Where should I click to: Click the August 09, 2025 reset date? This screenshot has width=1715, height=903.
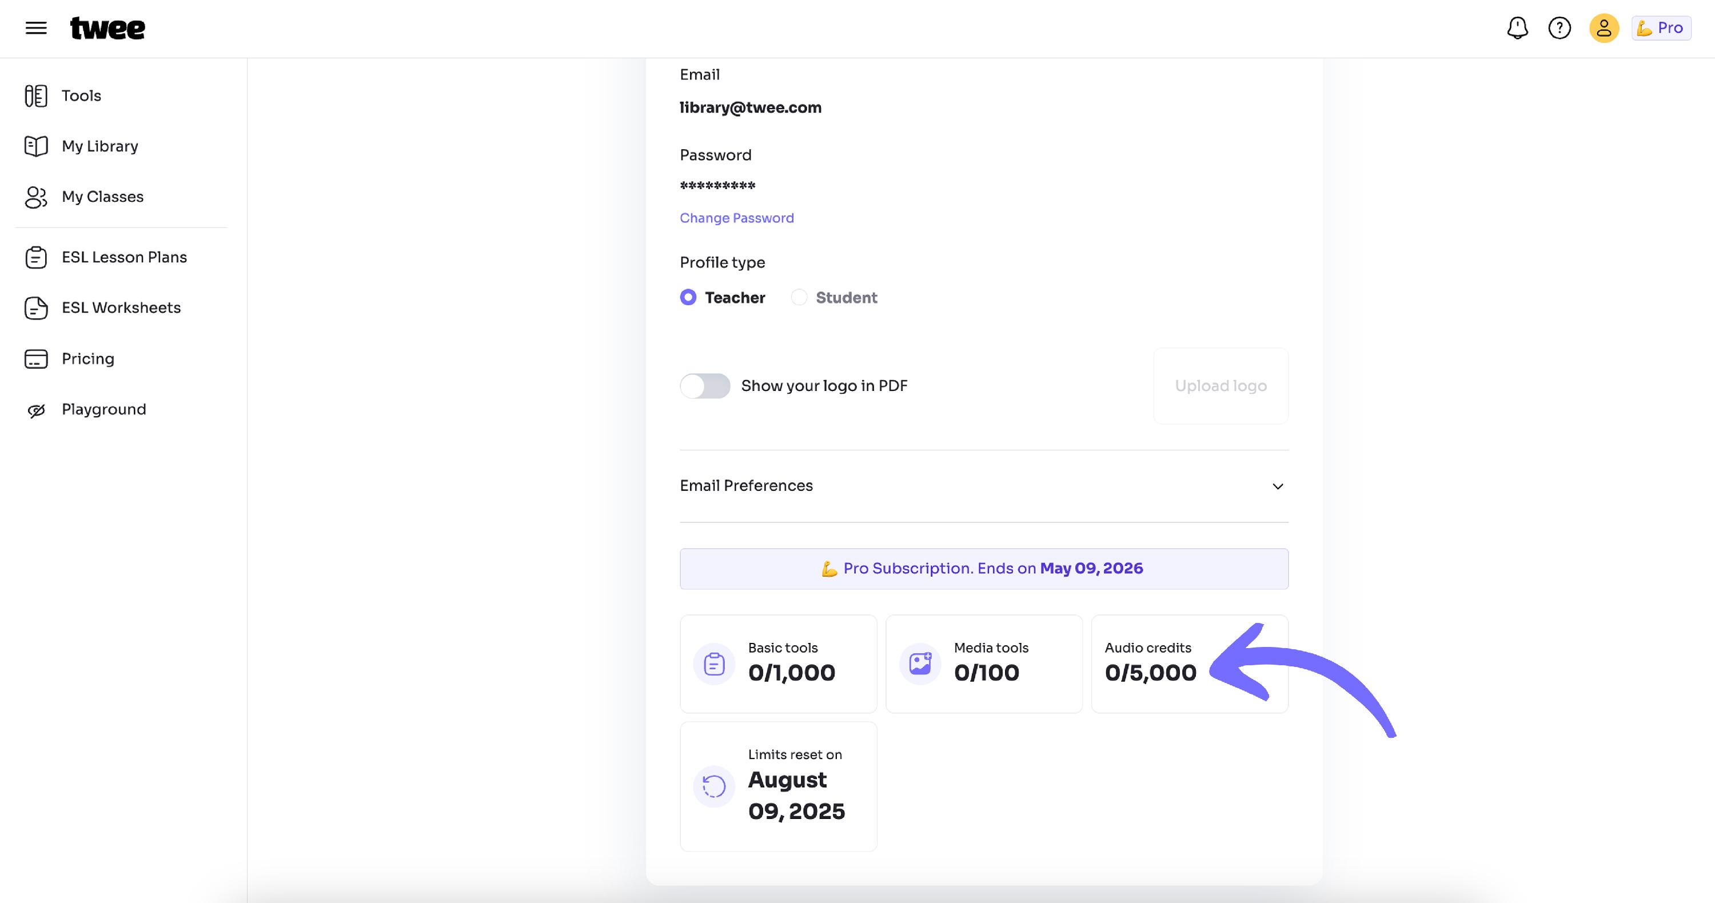point(796,795)
